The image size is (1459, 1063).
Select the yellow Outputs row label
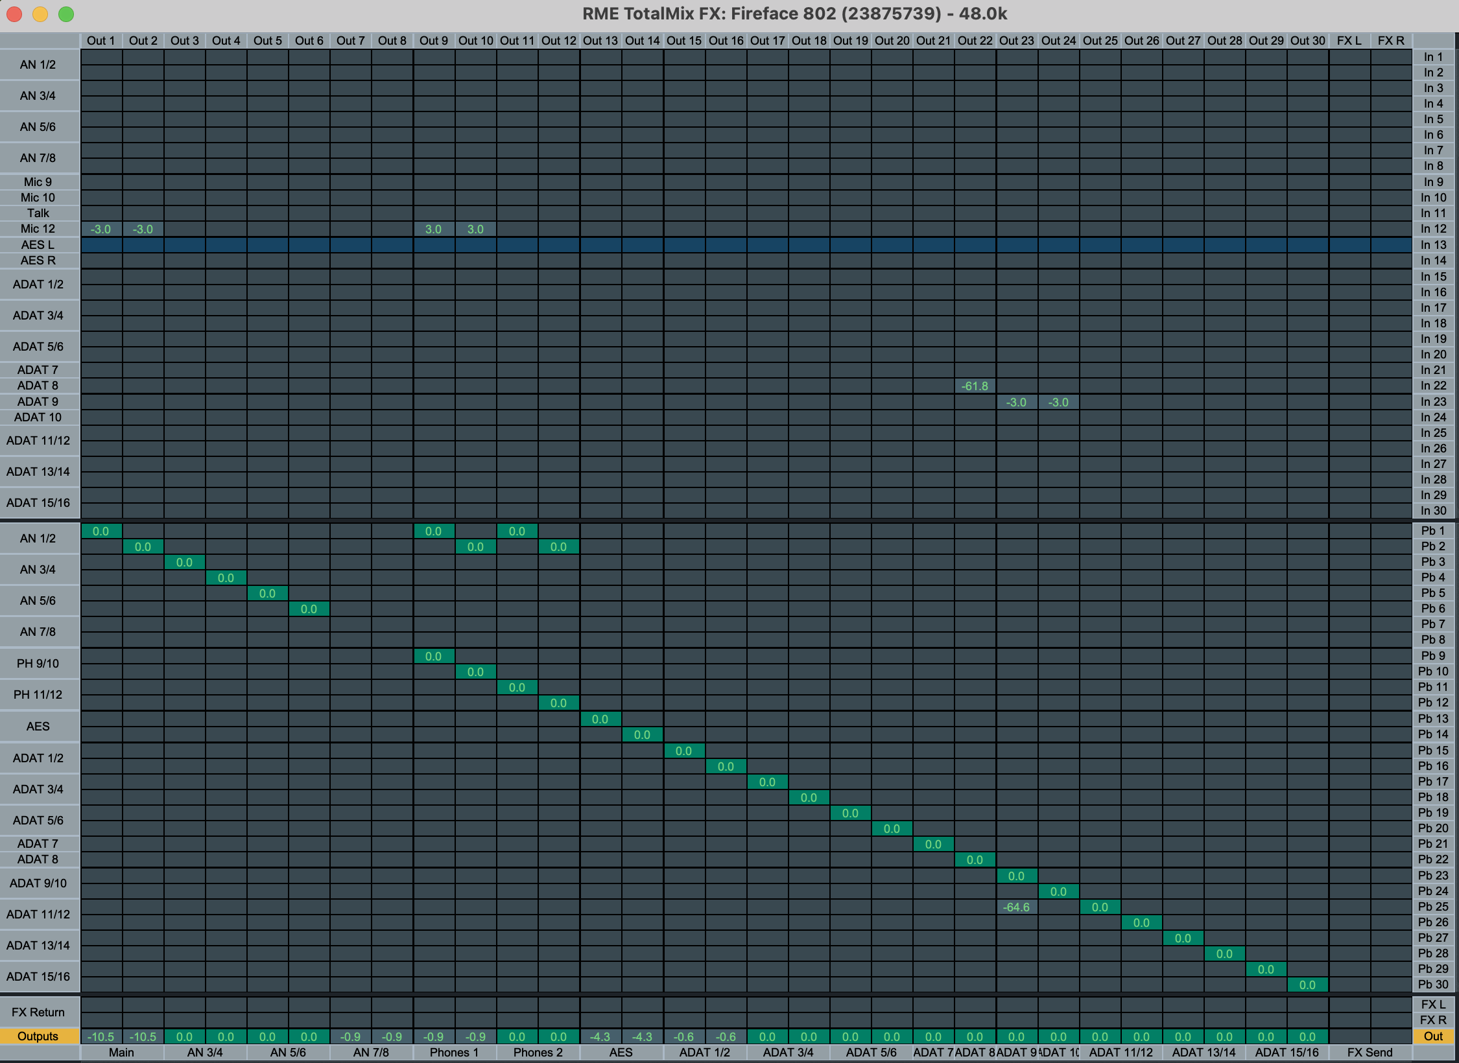point(38,1036)
